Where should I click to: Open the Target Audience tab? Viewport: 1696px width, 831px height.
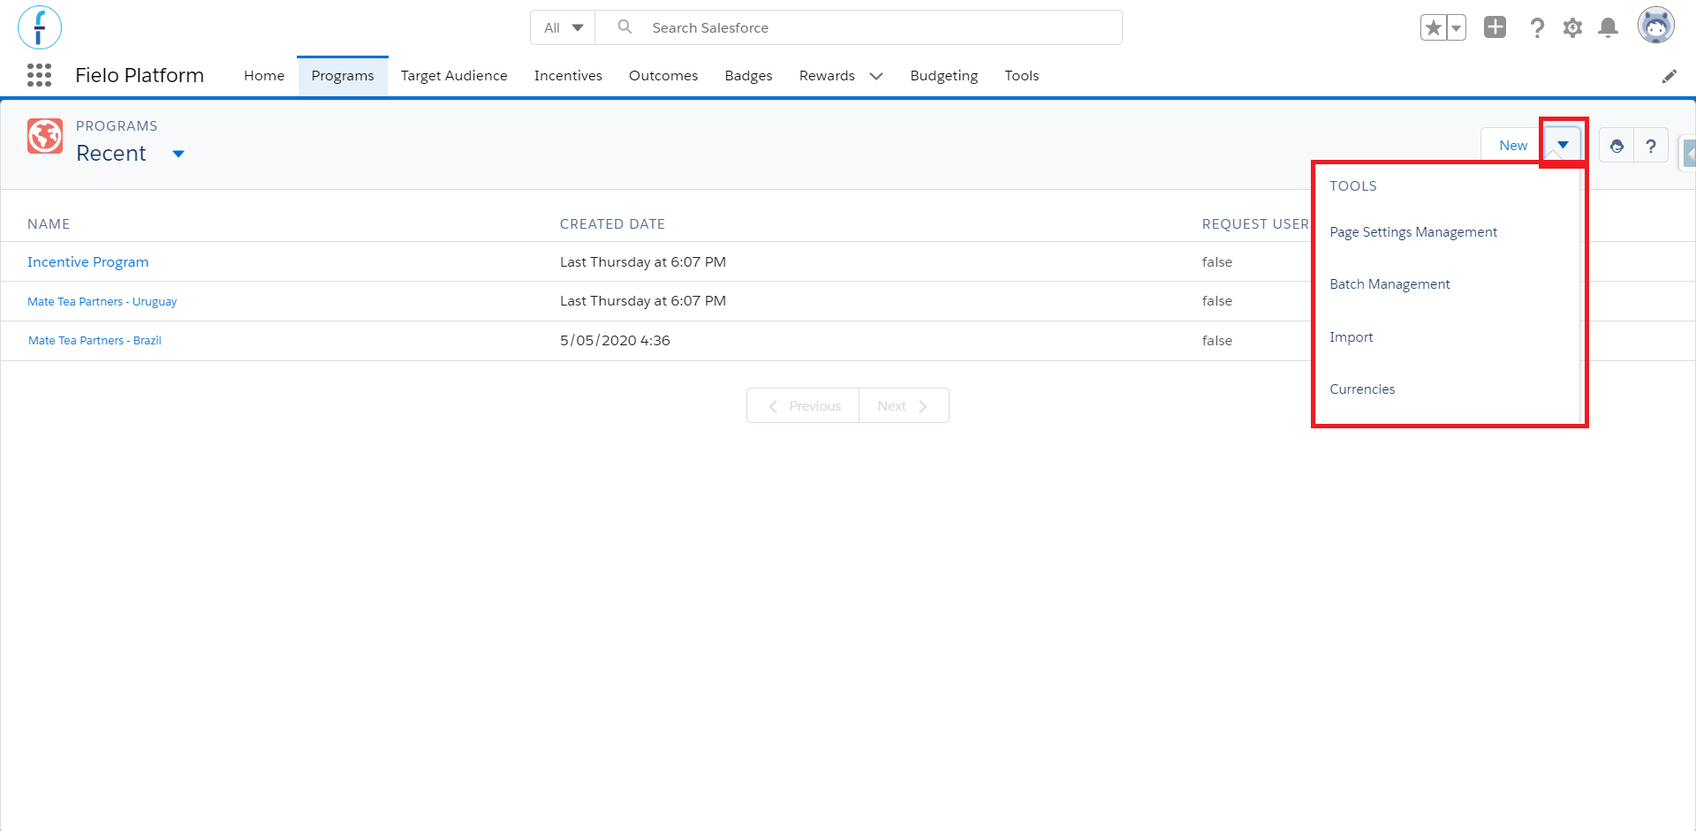pos(454,76)
